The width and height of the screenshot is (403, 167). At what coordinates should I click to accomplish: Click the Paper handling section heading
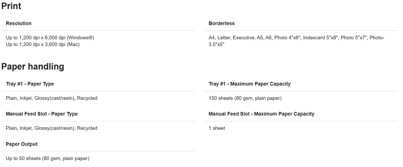pyautogui.click(x=33, y=66)
